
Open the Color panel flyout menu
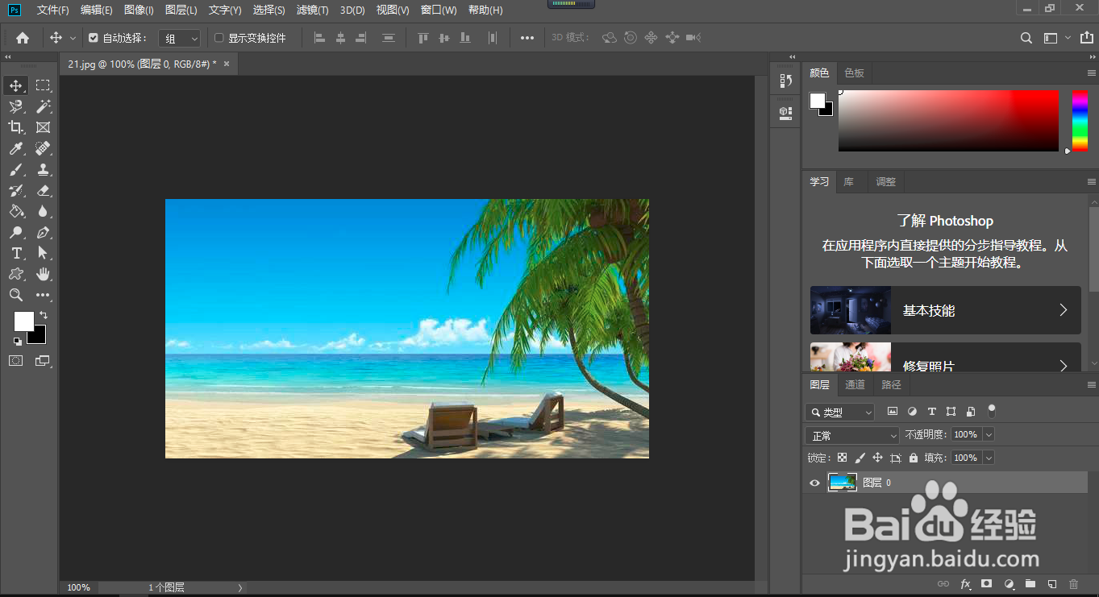click(1091, 73)
